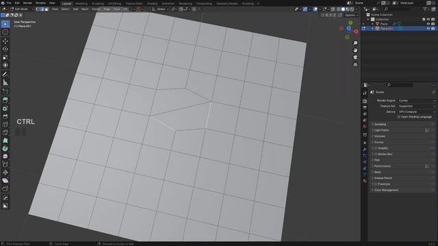Select the Shrink/Fatten tool
The height and width of the screenshot is (246, 438).
point(5,173)
